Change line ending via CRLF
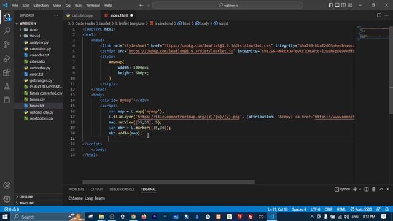 tap(328, 209)
